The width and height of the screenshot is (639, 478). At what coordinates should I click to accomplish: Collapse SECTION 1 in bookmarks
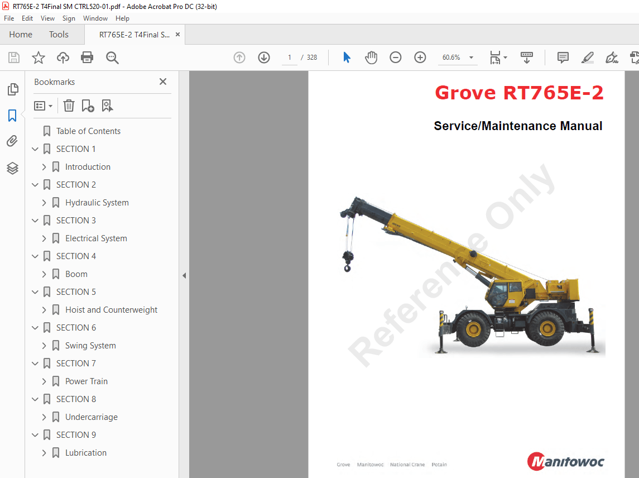(x=35, y=149)
